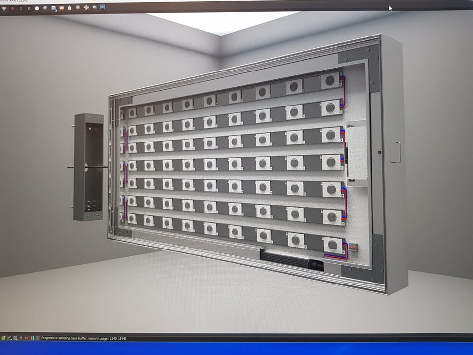The width and height of the screenshot is (473, 355).
Task: Click the gray monitor-like icon in bottom bar
Action: click(15, 338)
